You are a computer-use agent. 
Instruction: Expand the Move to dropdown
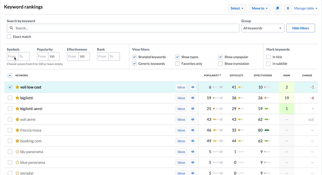(260, 8)
